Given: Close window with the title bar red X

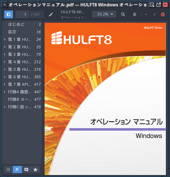Looking at the screenshot, I should [x=165, y=5].
